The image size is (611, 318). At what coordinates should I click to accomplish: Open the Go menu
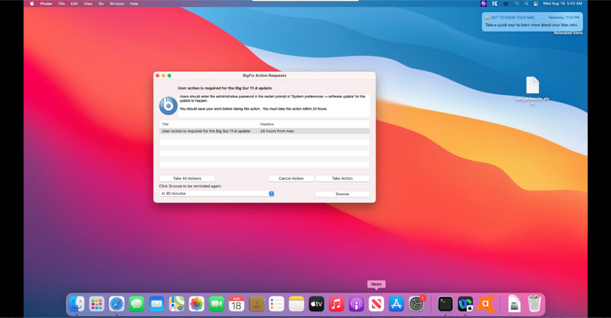101,4
